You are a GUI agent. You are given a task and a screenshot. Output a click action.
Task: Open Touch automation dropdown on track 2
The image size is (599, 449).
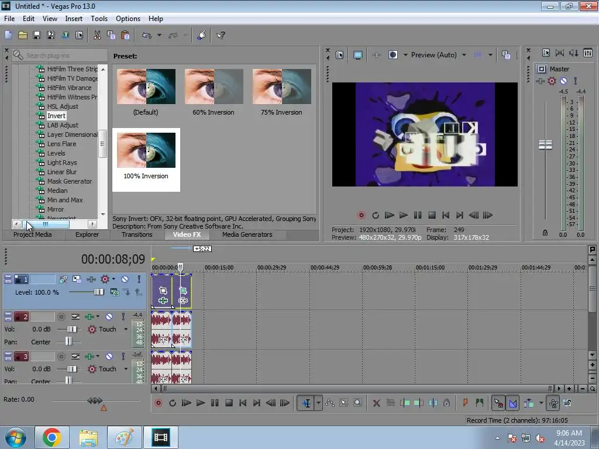(126, 329)
